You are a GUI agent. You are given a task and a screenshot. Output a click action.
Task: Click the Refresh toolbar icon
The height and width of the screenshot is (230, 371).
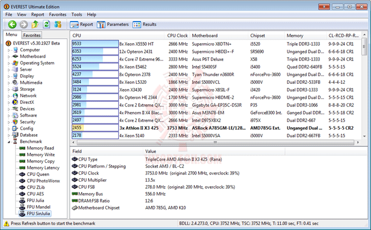point(46,24)
